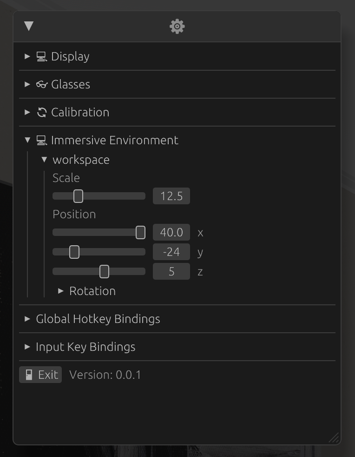Click the Immersive Environment monitor icon
Image resolution: width=355 pixels, height=457 pixels.
(x=42, y=140)
